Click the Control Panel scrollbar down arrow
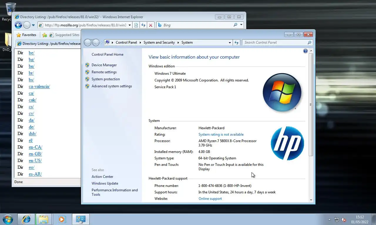376x225 pixels. click(x=311, y=200)
